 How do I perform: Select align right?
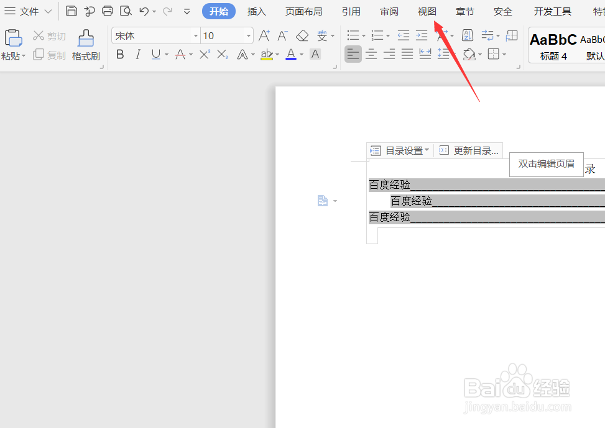[x=389, y=55]
